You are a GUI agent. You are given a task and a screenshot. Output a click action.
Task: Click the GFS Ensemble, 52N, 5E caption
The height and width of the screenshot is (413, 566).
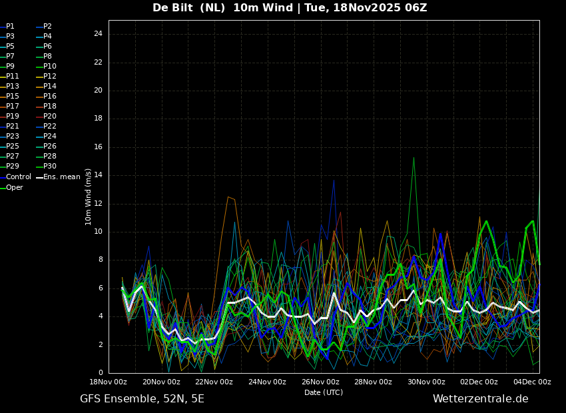pos(142,399)
